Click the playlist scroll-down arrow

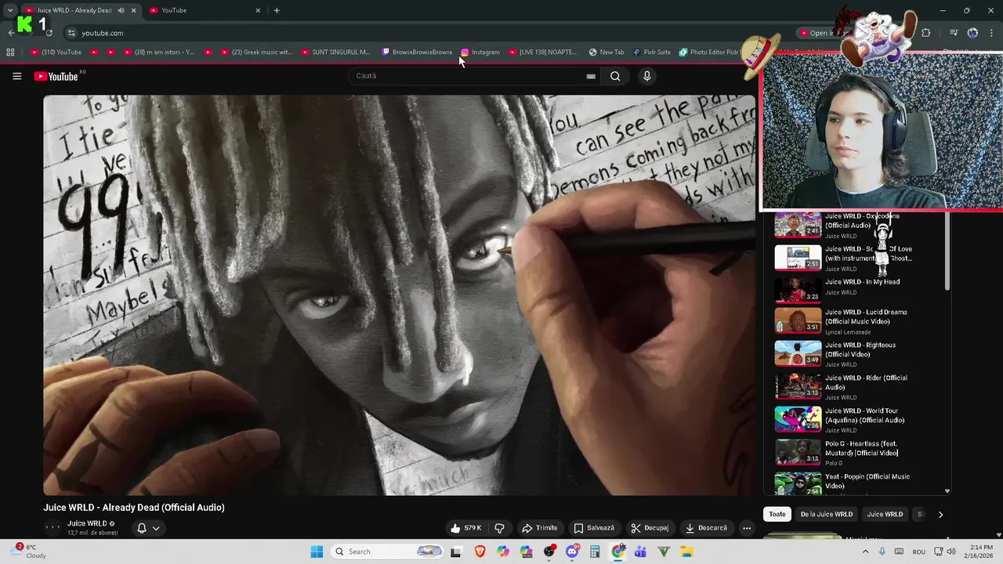click(947, 491)
